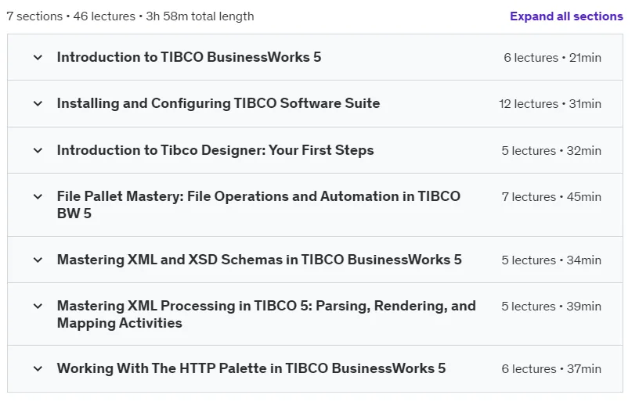The image size is (639, 409).
Task: Select Working With The HTTP Palette title
Action: pos(251,368)
